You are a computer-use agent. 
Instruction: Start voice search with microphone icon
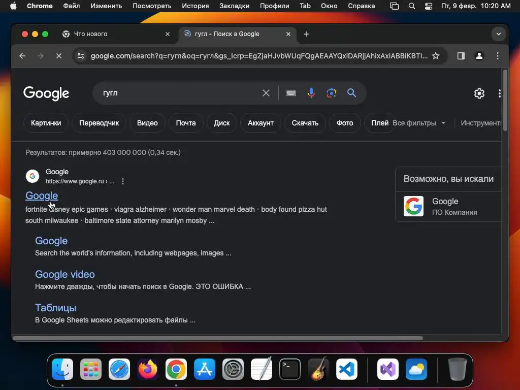tap(311, 93)
